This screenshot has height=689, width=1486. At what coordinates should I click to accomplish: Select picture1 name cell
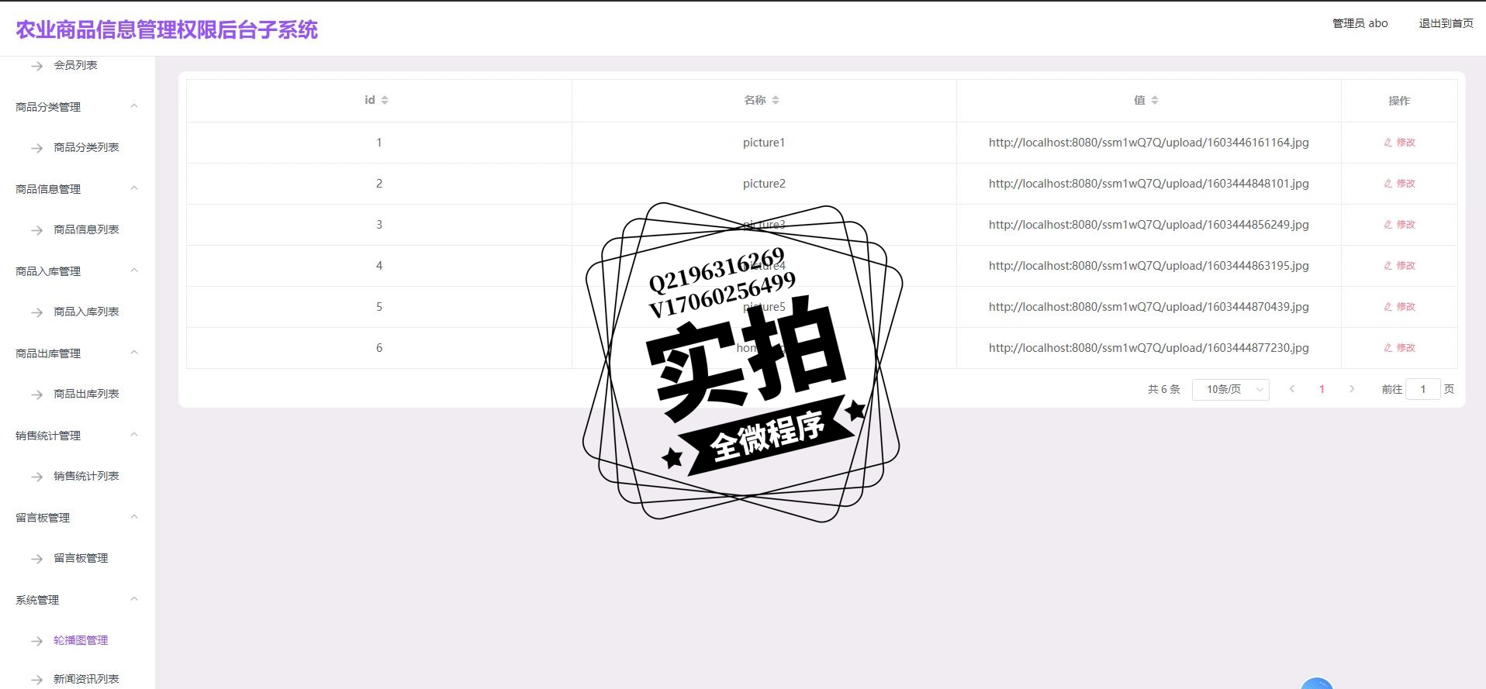pos(764,143)
